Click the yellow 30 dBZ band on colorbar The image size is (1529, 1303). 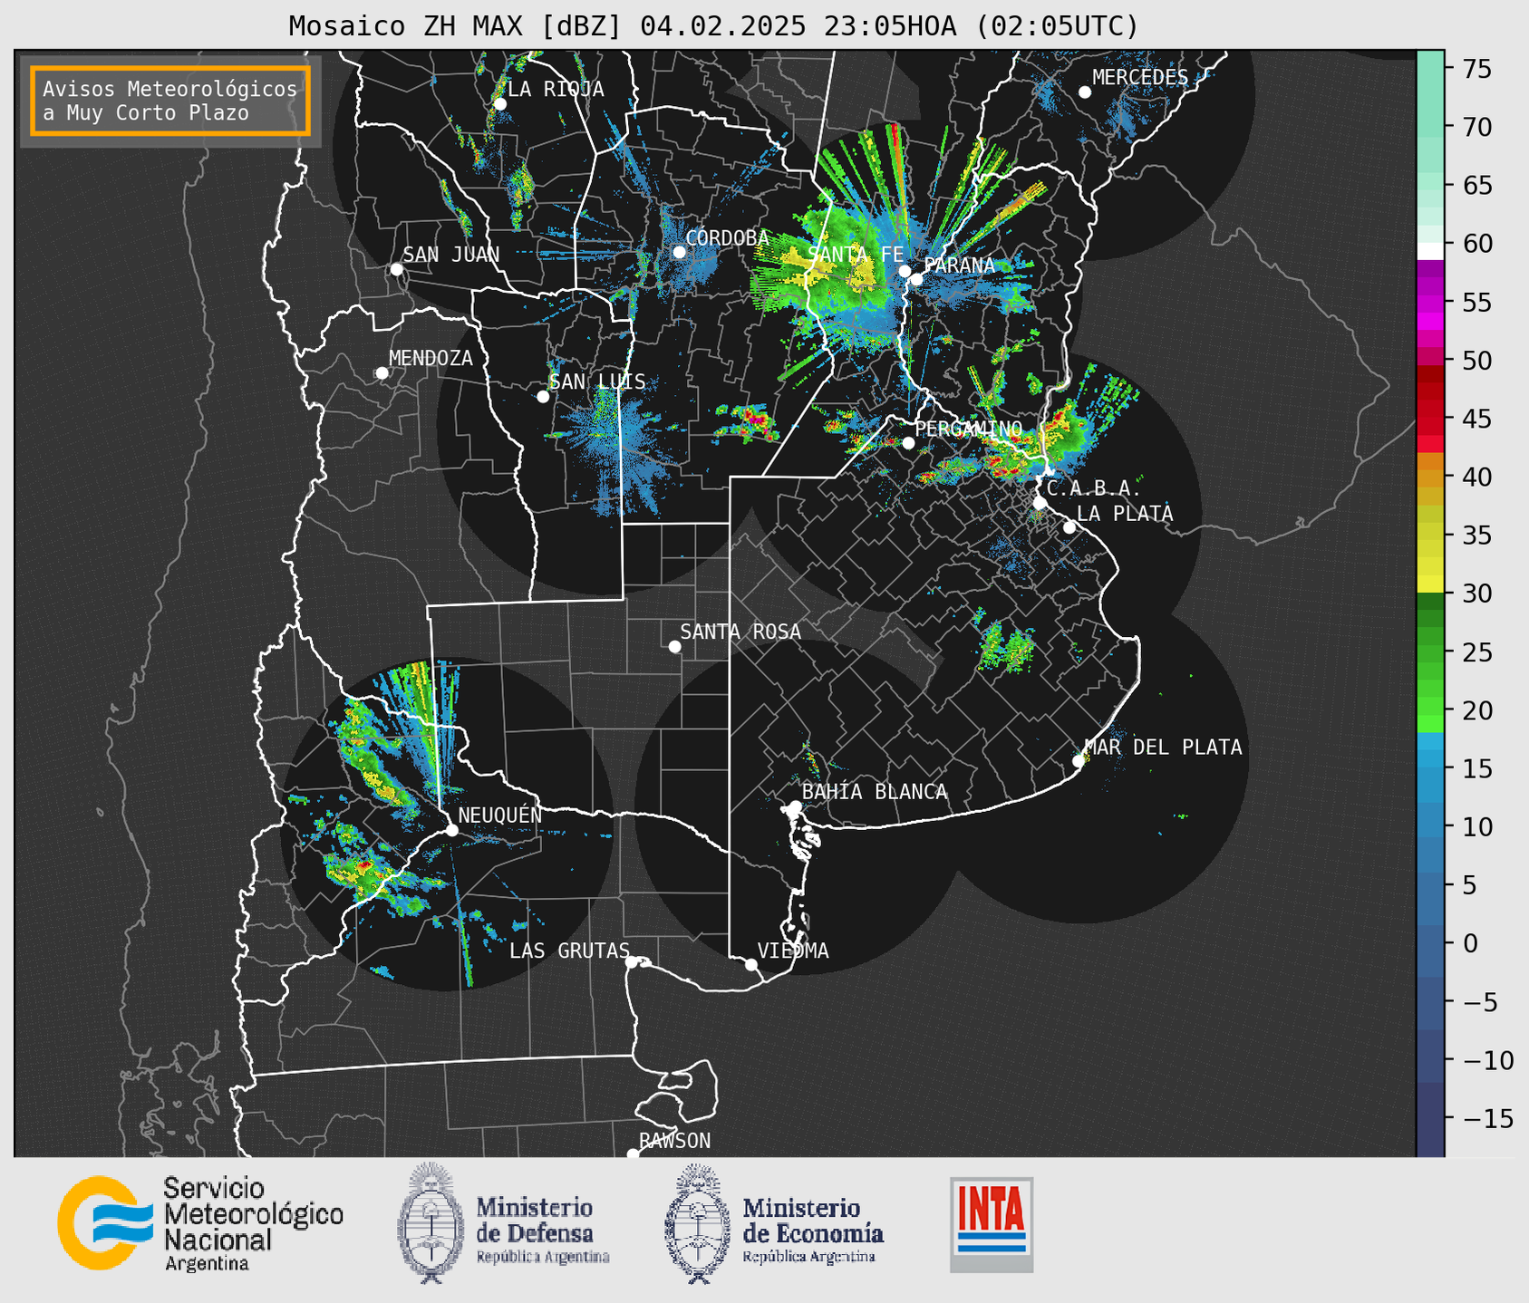(x=1430, y=585)
